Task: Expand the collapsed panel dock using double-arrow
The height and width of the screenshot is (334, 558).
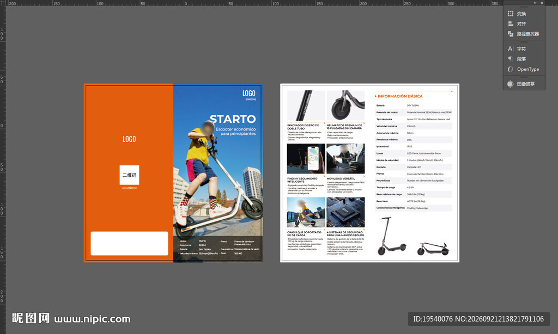Action: pos(535,3)
